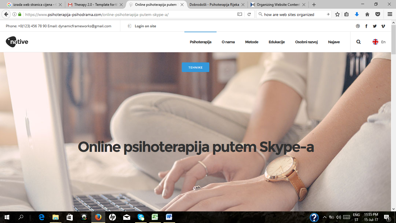The width and height of the screenshot is (396, 223).
Task: Click the Firefox bookmark star icon
Action: [x=337, y=14]
